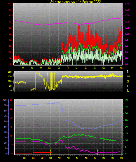Screen dimensions: 136x162
Task: Click the blue 70 label on the humidity axis
Action: pyautogui.click(x=5, y=116)
